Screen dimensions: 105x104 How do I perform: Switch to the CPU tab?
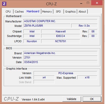[x=8, y=12]
